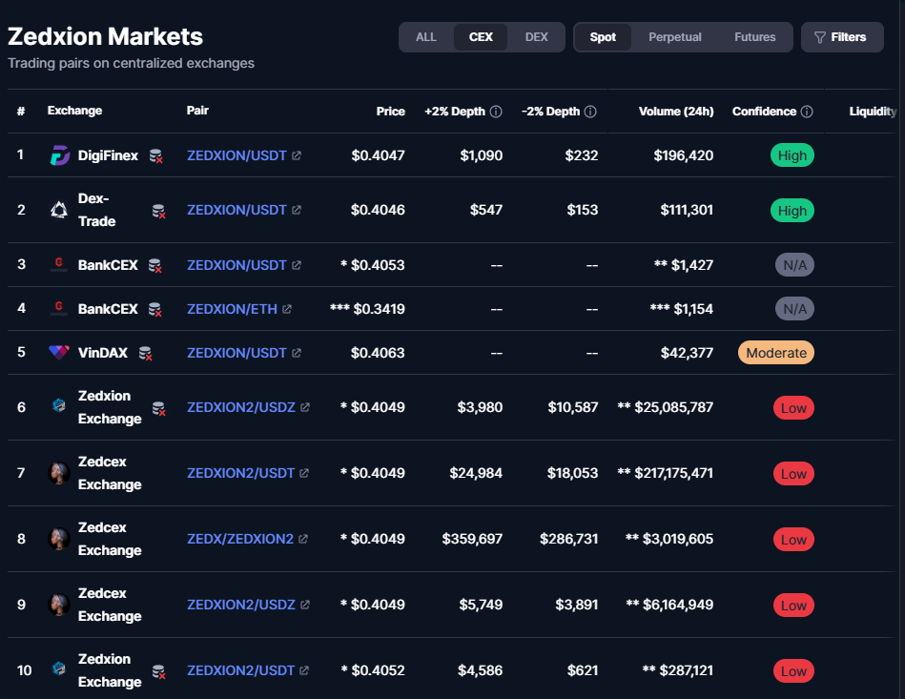Click the $42,377 volume value

coord(687,353)
